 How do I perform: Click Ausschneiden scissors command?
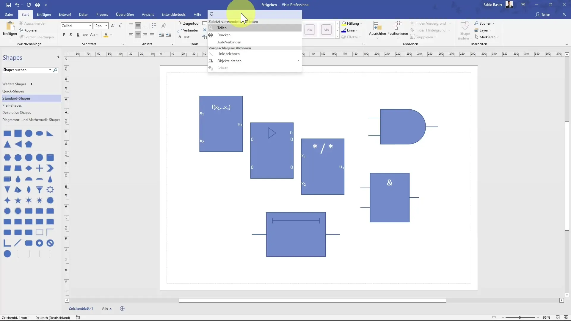click(x=32, y=23)
